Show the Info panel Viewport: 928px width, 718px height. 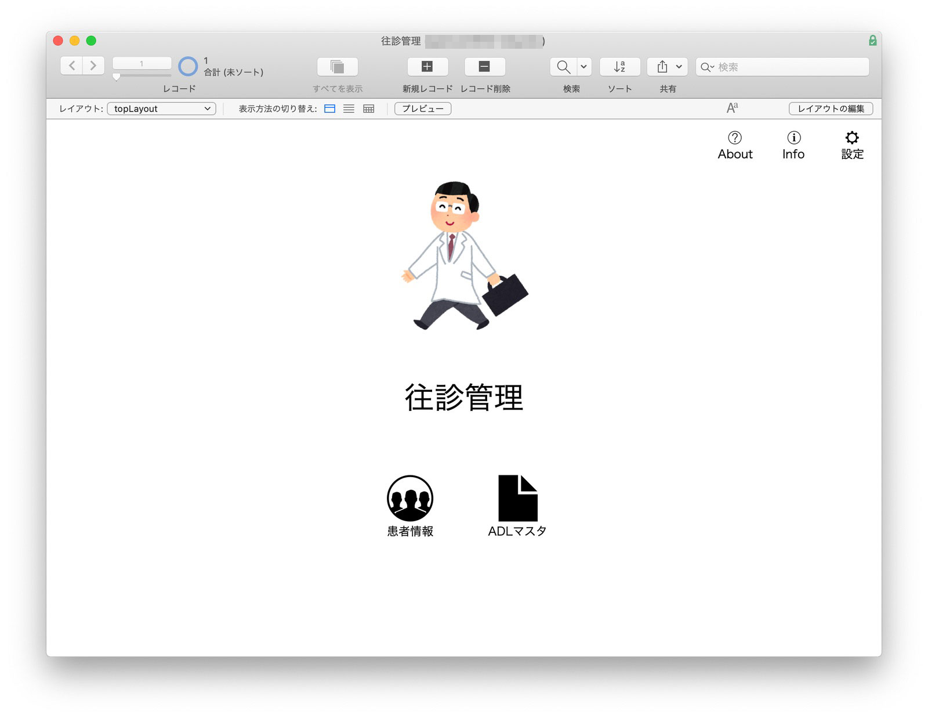coord(793,144)
